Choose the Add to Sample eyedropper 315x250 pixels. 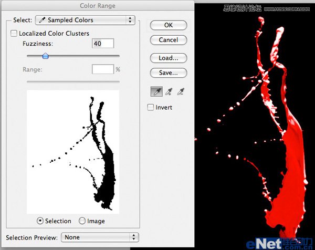pos(169,92)
